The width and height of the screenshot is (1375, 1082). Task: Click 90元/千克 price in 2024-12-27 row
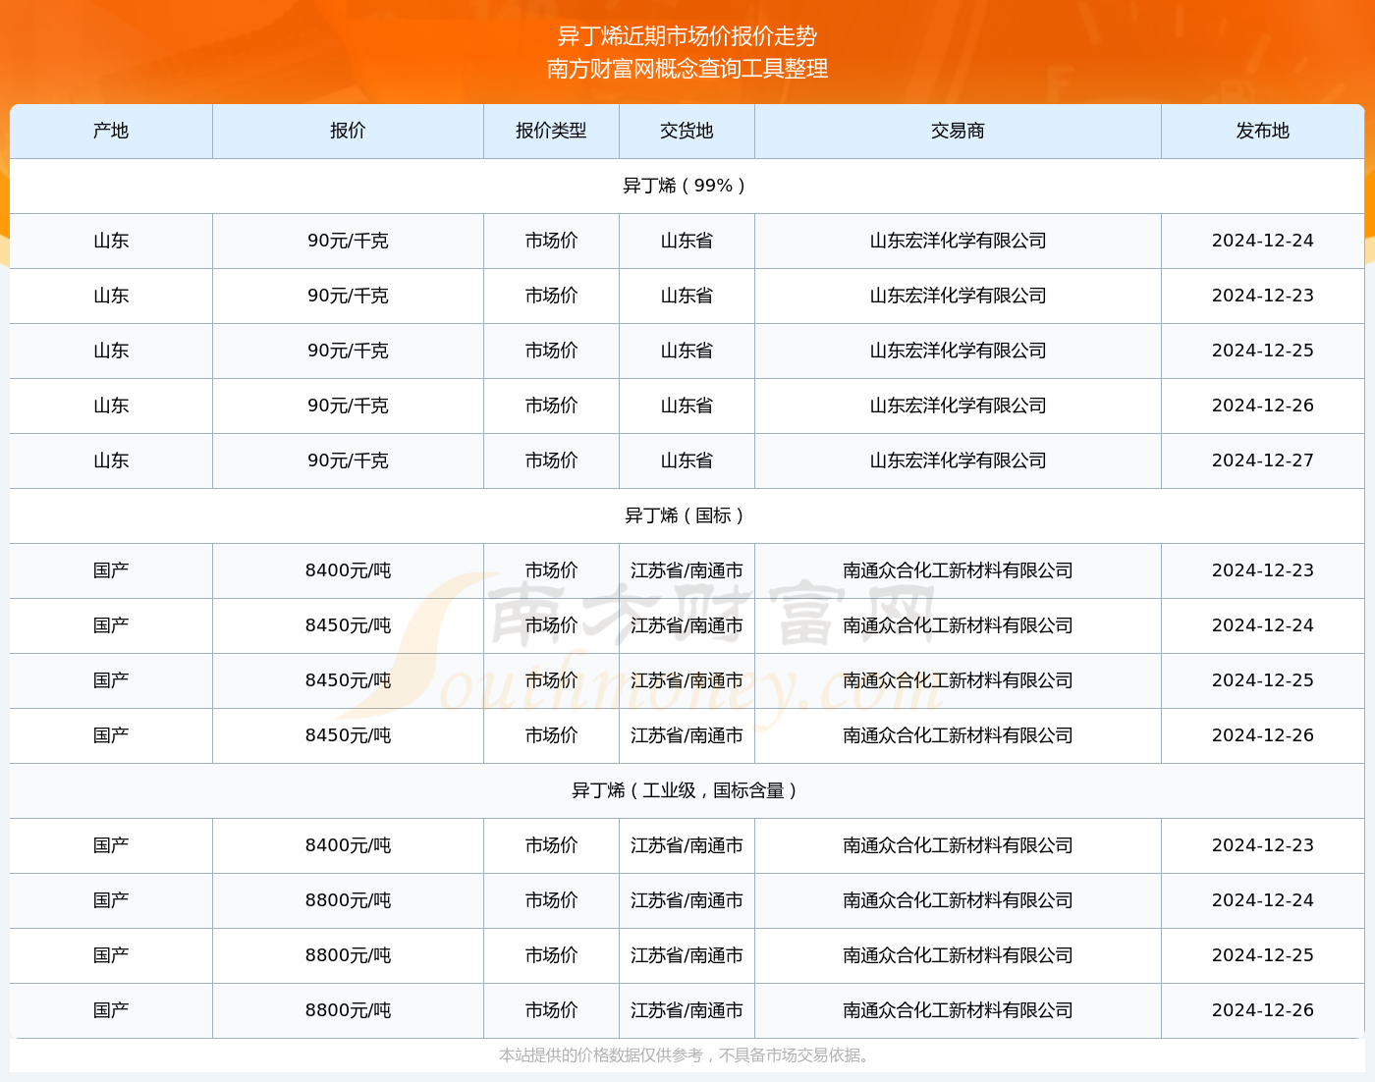point(348,460)
